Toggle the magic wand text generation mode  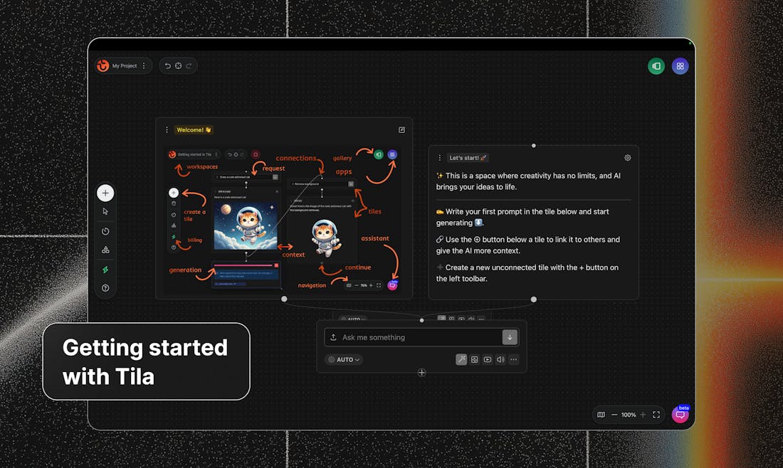click(x=461, y=359)
